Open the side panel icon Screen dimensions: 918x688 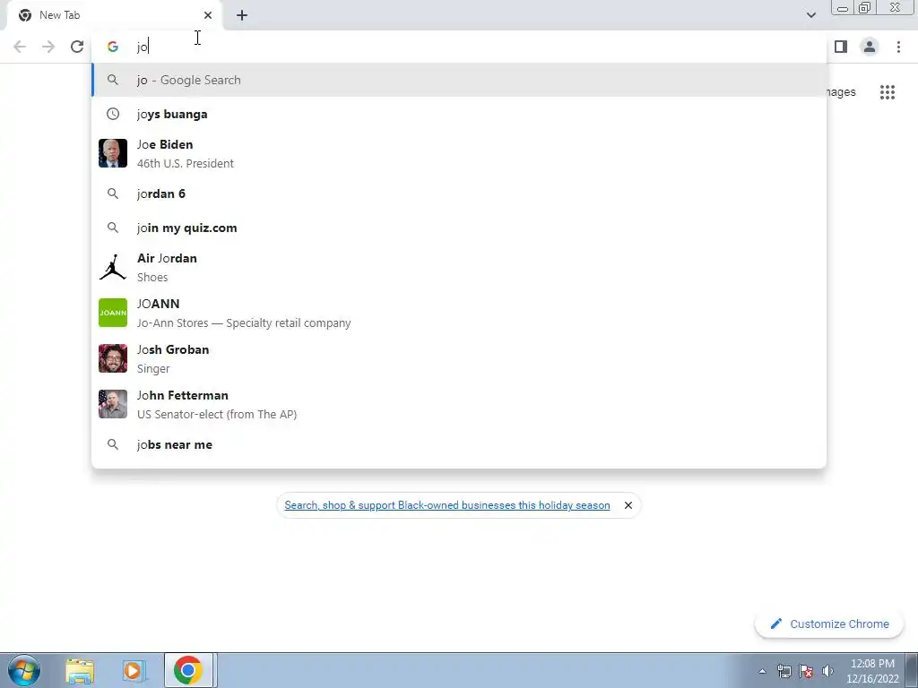(841, 47)
